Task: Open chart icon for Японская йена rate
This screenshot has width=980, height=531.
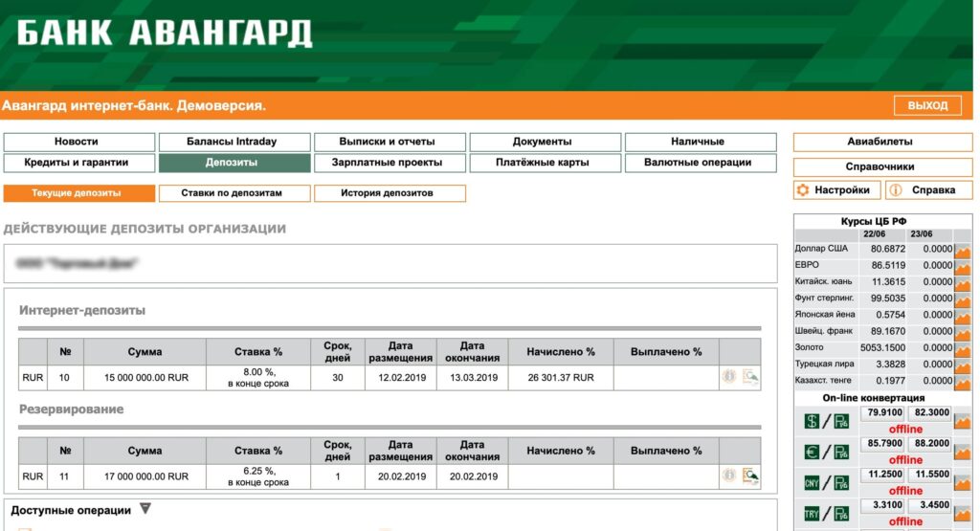Action: (x=963, y=316)
